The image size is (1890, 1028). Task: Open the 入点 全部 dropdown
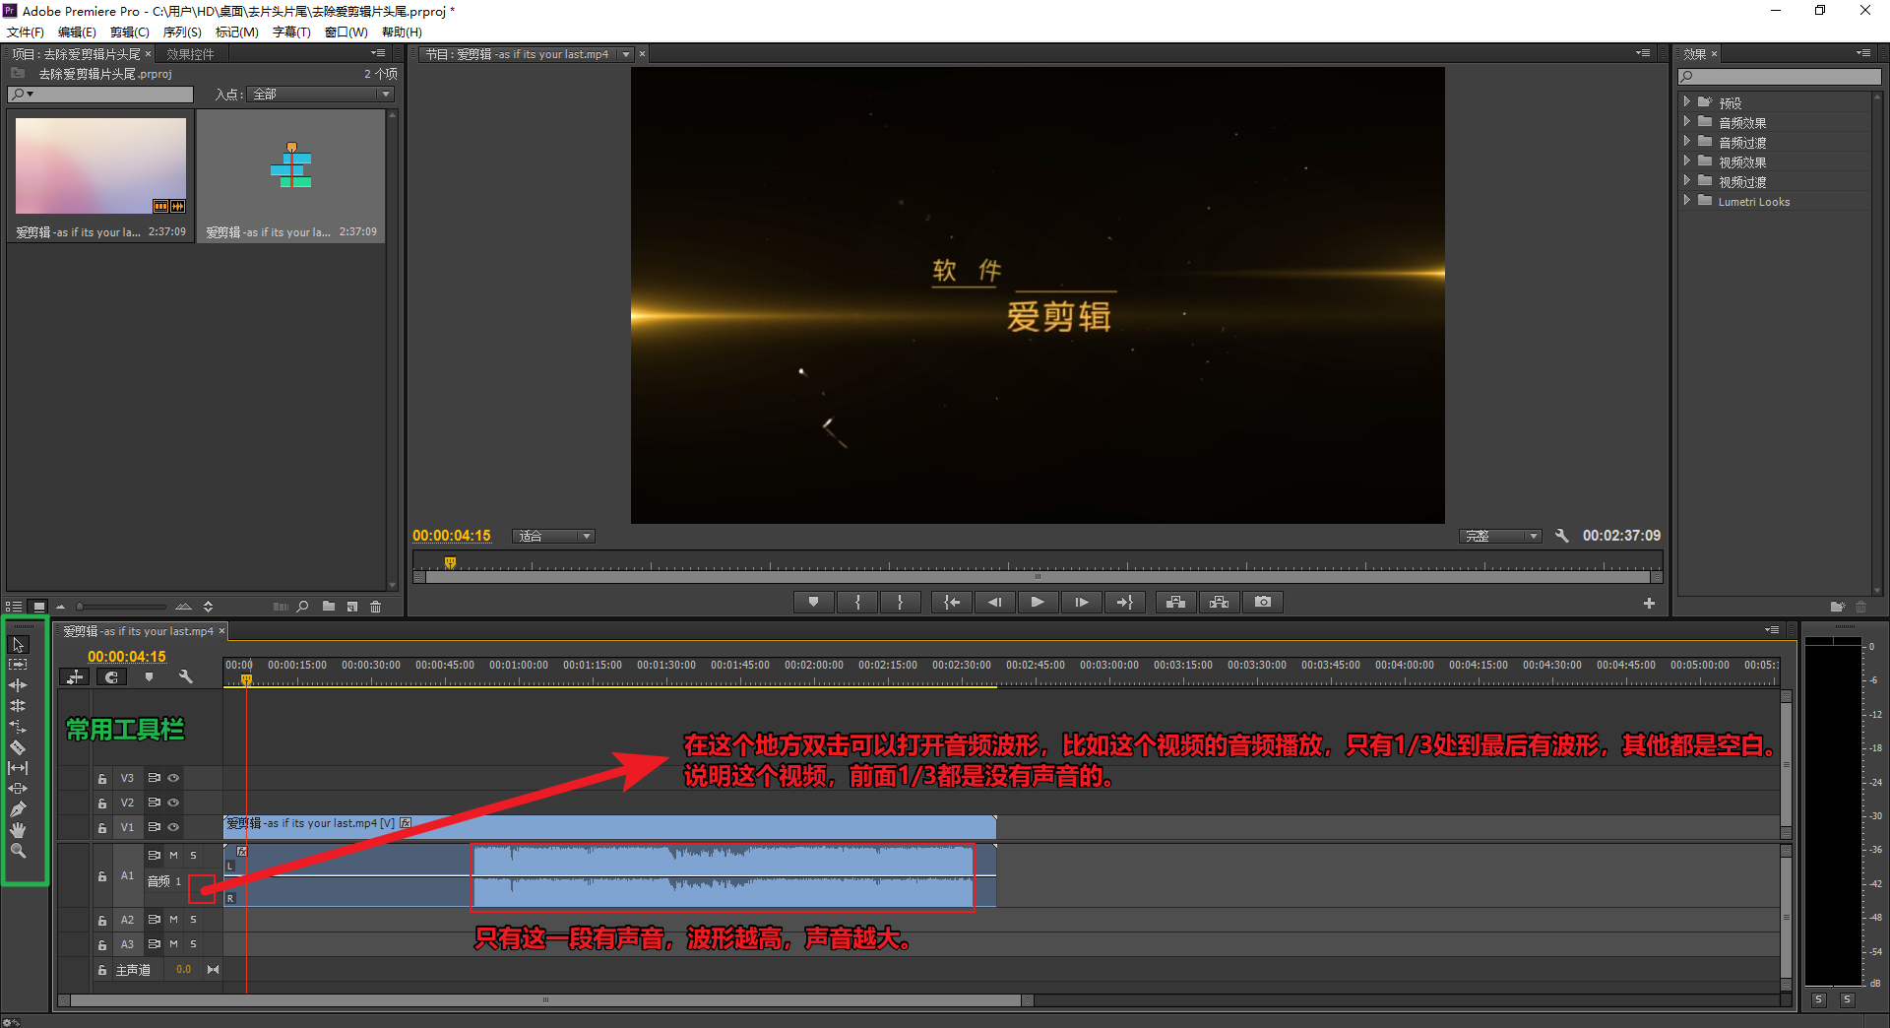coord(320,95)
